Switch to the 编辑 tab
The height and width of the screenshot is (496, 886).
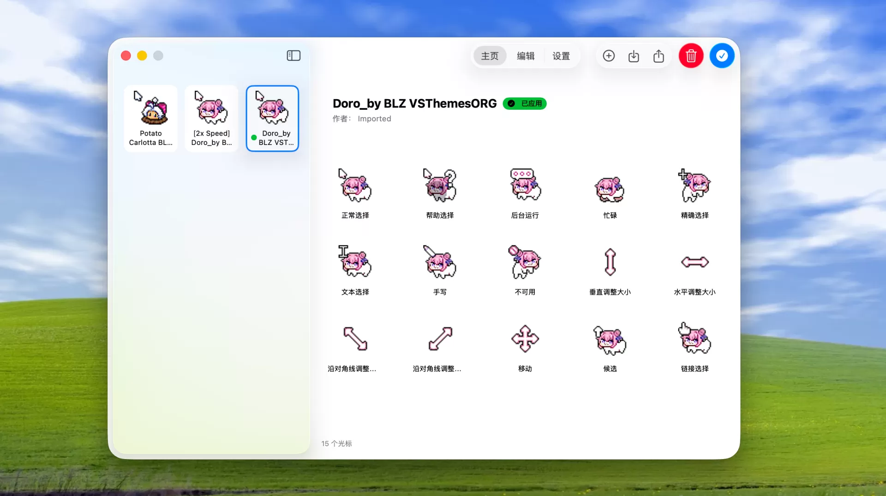point(526,56)
